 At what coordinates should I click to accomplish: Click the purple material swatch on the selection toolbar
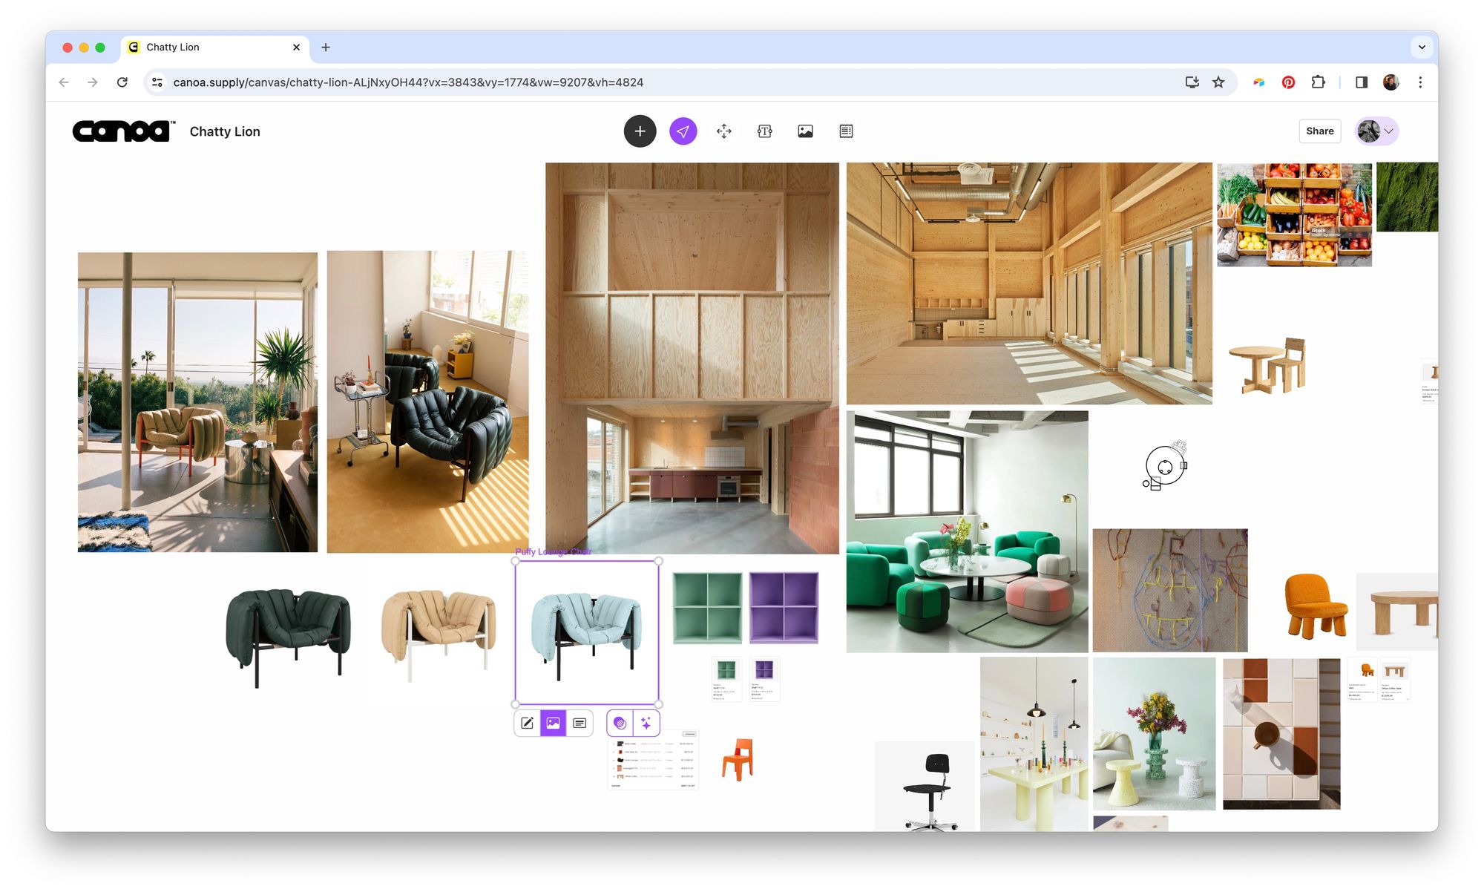pyautogui.click(x=619, y=722)
